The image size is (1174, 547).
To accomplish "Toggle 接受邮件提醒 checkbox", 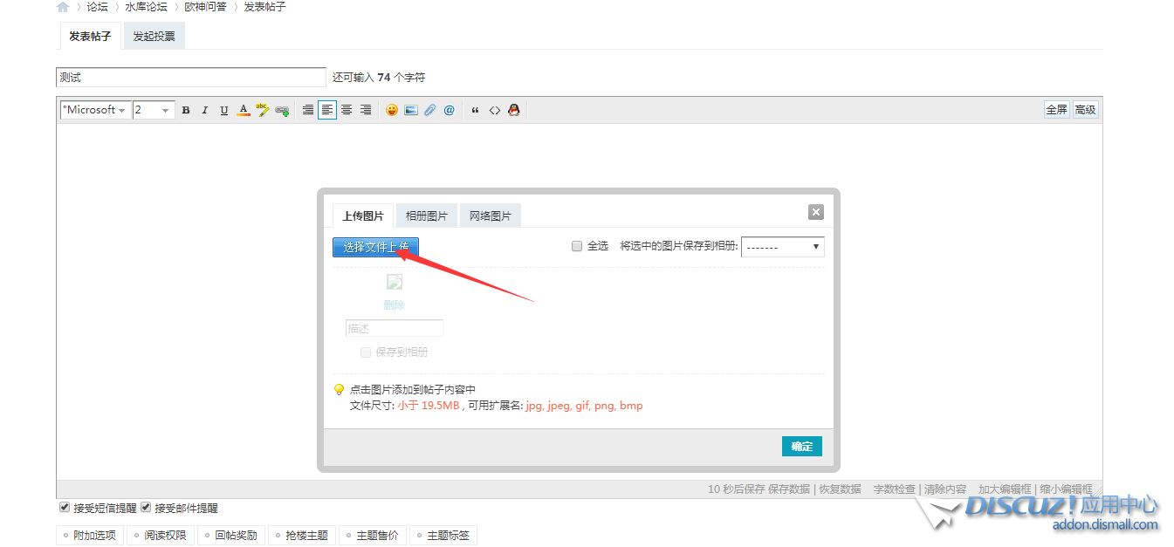I will click(x=146, y=507).
